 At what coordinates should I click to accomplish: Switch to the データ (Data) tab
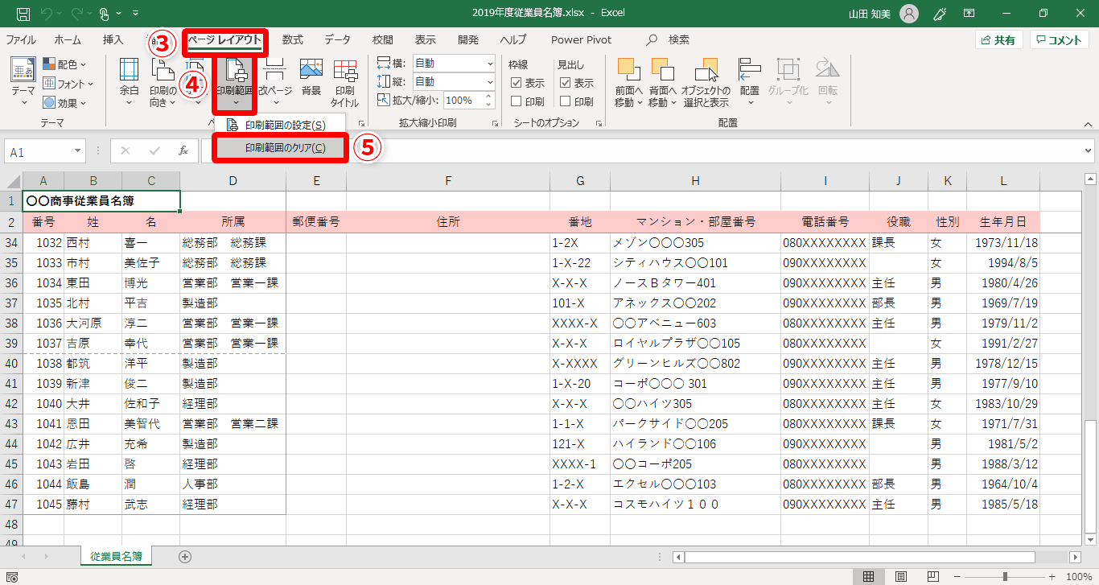coord(338,39)
